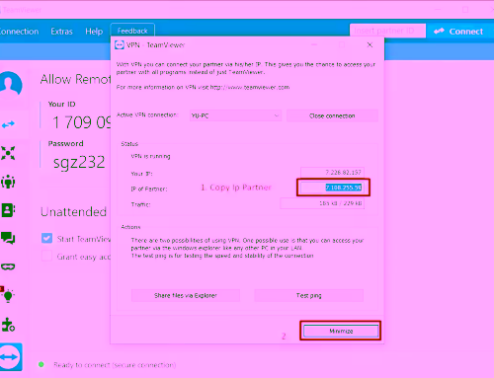Screen dimensions: 494x378
Task: Expand the Active VPN connection dropdown
Action: coord(235,115)
